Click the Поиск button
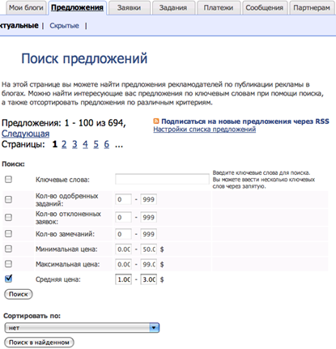Viewport: 336px width, 349px height. pos(19,294)
